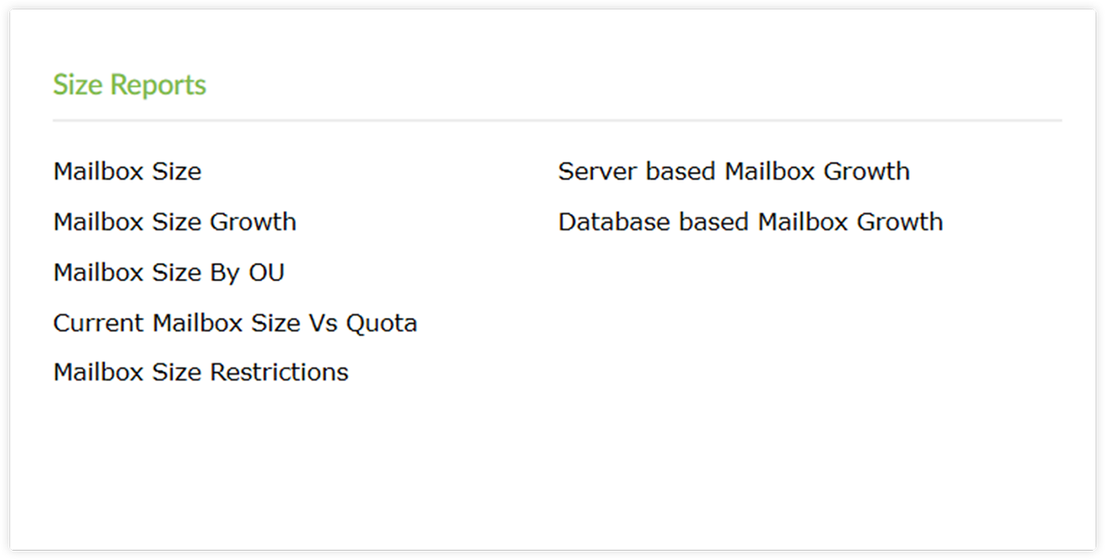The width and height of the screenshot is (1105, 560).
Task: View the growth of mailbox size report
Action: (175, 222)
